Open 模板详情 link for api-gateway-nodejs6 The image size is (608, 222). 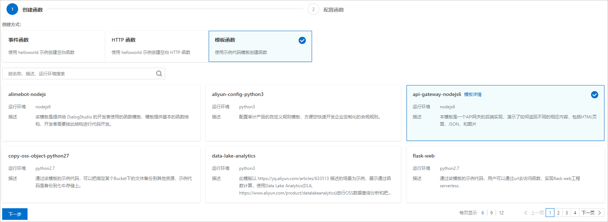click(x=473, y=95)
